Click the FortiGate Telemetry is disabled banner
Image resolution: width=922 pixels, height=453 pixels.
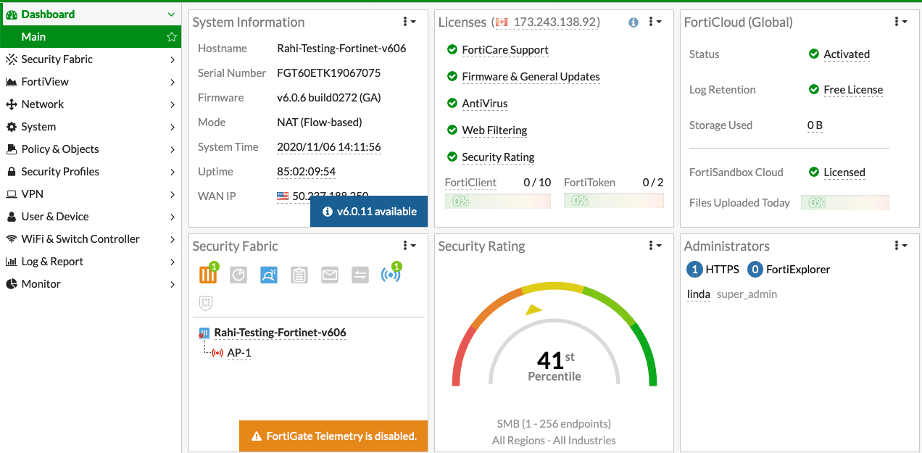333,436
